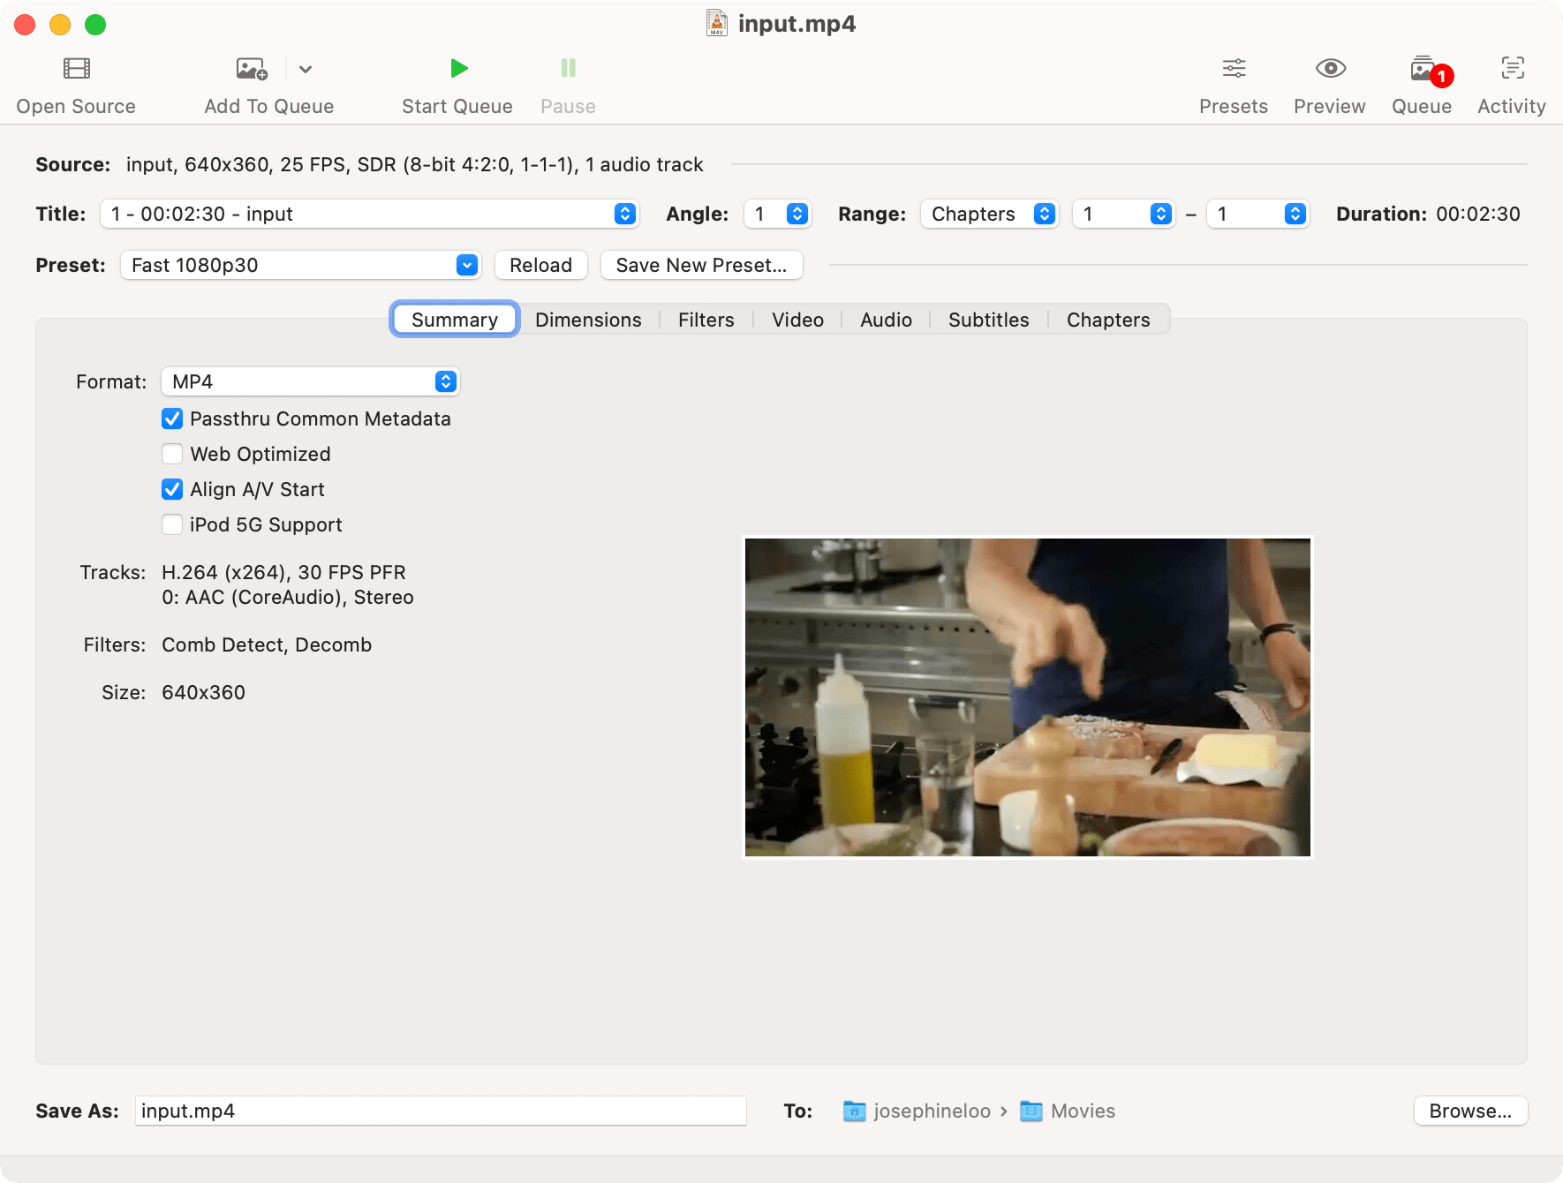Click the Browse... button
The image size is (1563, 1183).
click(1470, 1111)
